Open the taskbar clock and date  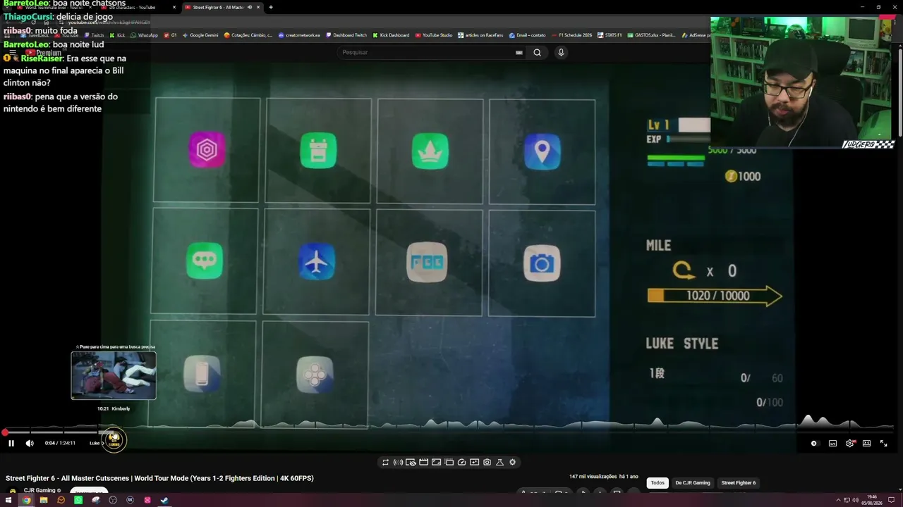[873, 500]
